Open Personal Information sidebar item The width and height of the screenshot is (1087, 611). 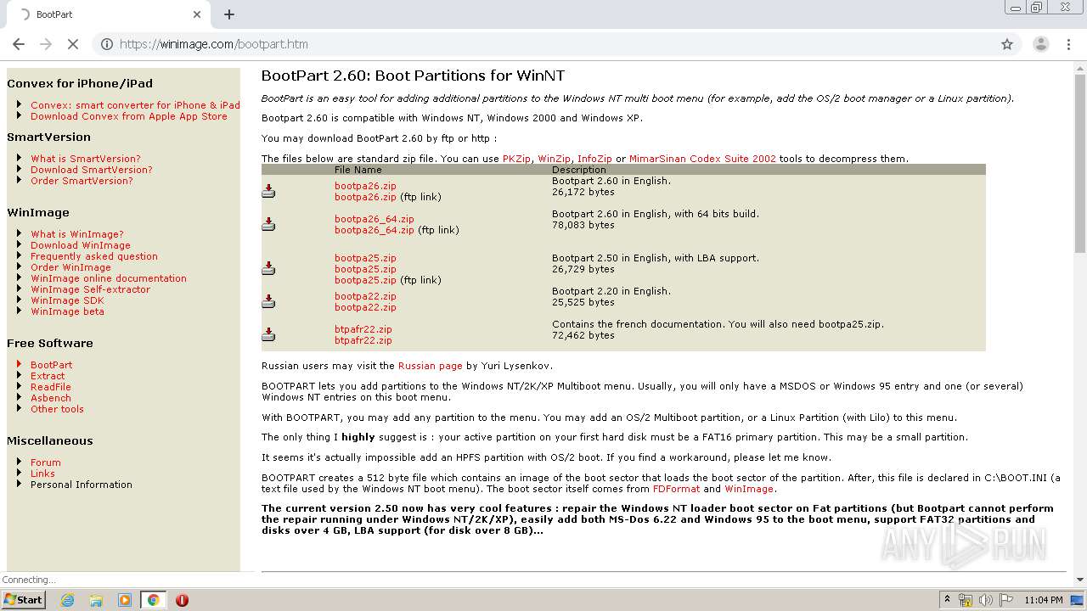click(x=82, y=485)
